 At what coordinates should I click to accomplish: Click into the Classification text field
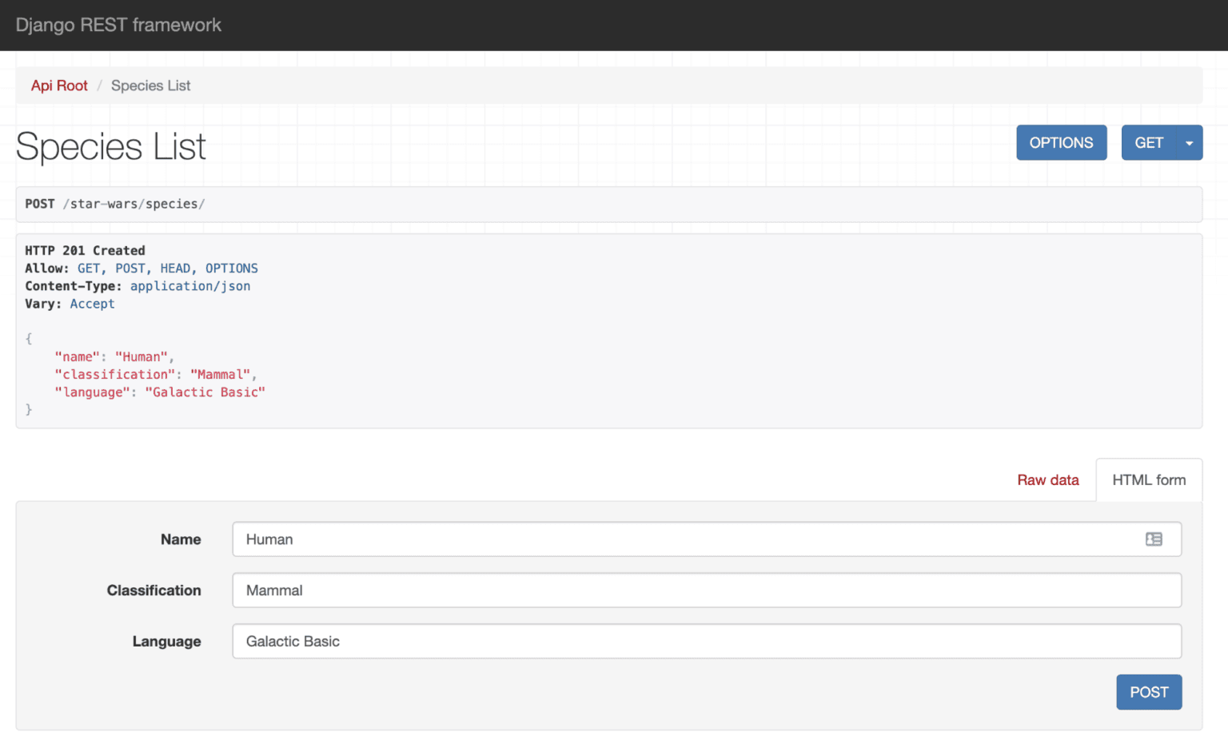[x=706, y=591]
